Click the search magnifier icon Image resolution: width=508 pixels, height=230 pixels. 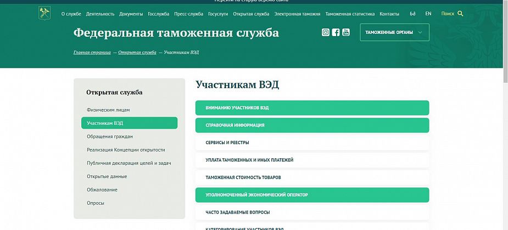point(460,14)
